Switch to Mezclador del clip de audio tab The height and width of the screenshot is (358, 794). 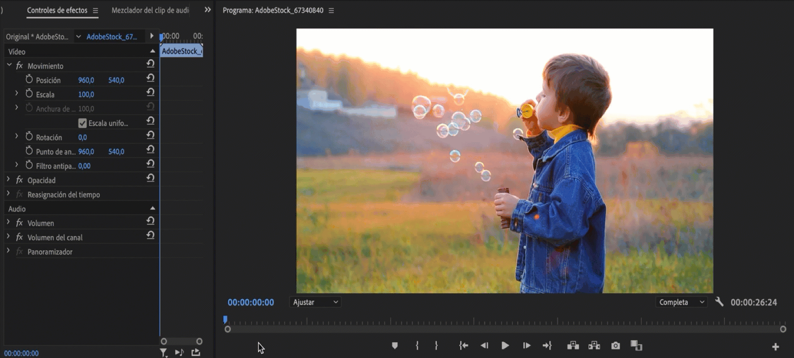coord(150,10)
